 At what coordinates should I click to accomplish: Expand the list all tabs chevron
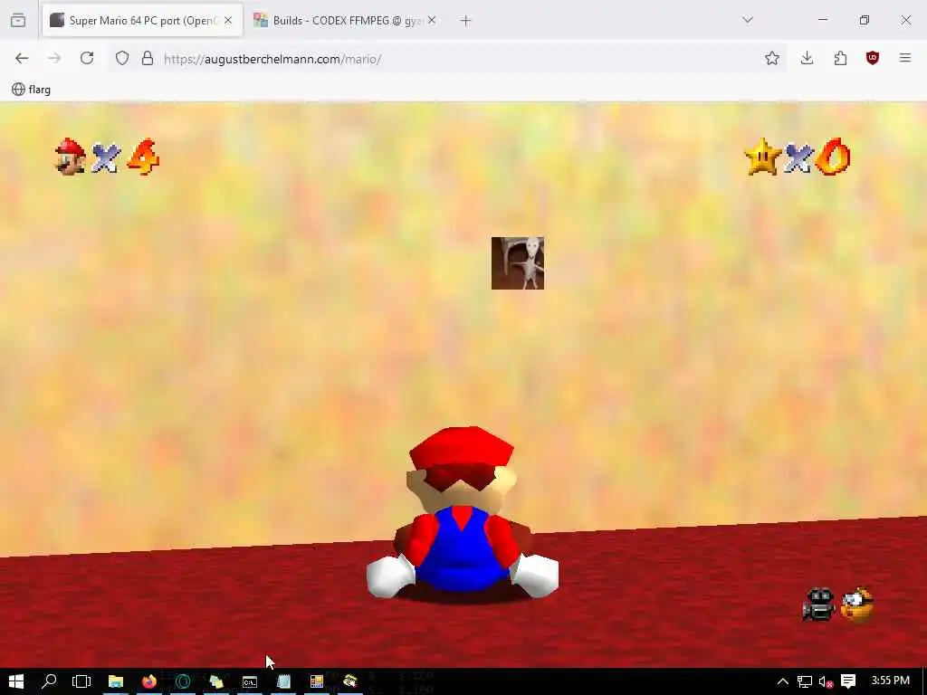[x=748, y=20]
